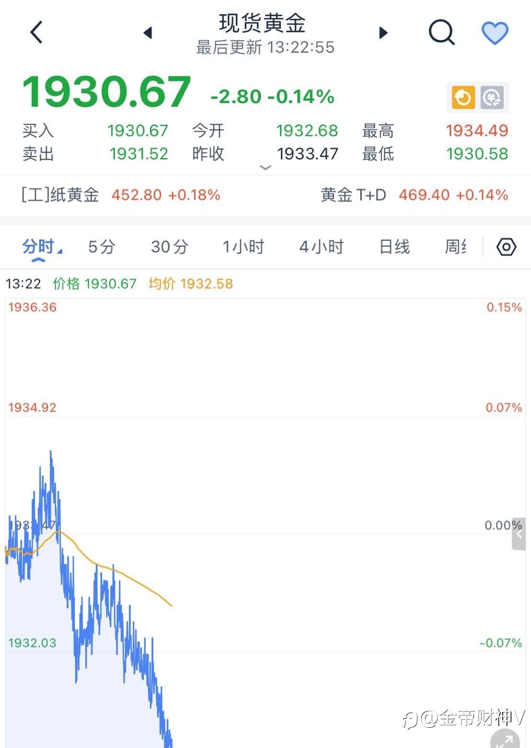
Task: Click the orange refresh-clock icon
Action: point(462,98)
